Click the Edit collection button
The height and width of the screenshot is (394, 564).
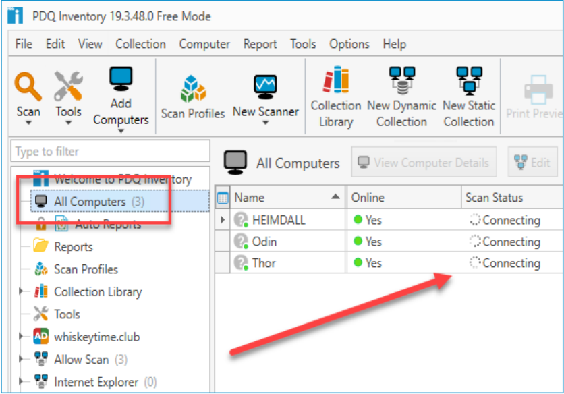(x=533, y=163)
